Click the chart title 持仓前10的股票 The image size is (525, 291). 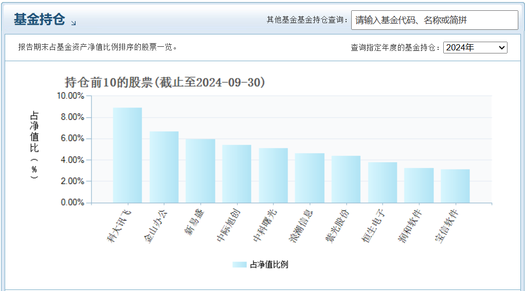(165, 82)
